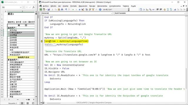Viewport: 188px width, 105px height.
Task: Click the List Properties/Methods icon
Action: [141, 9]
